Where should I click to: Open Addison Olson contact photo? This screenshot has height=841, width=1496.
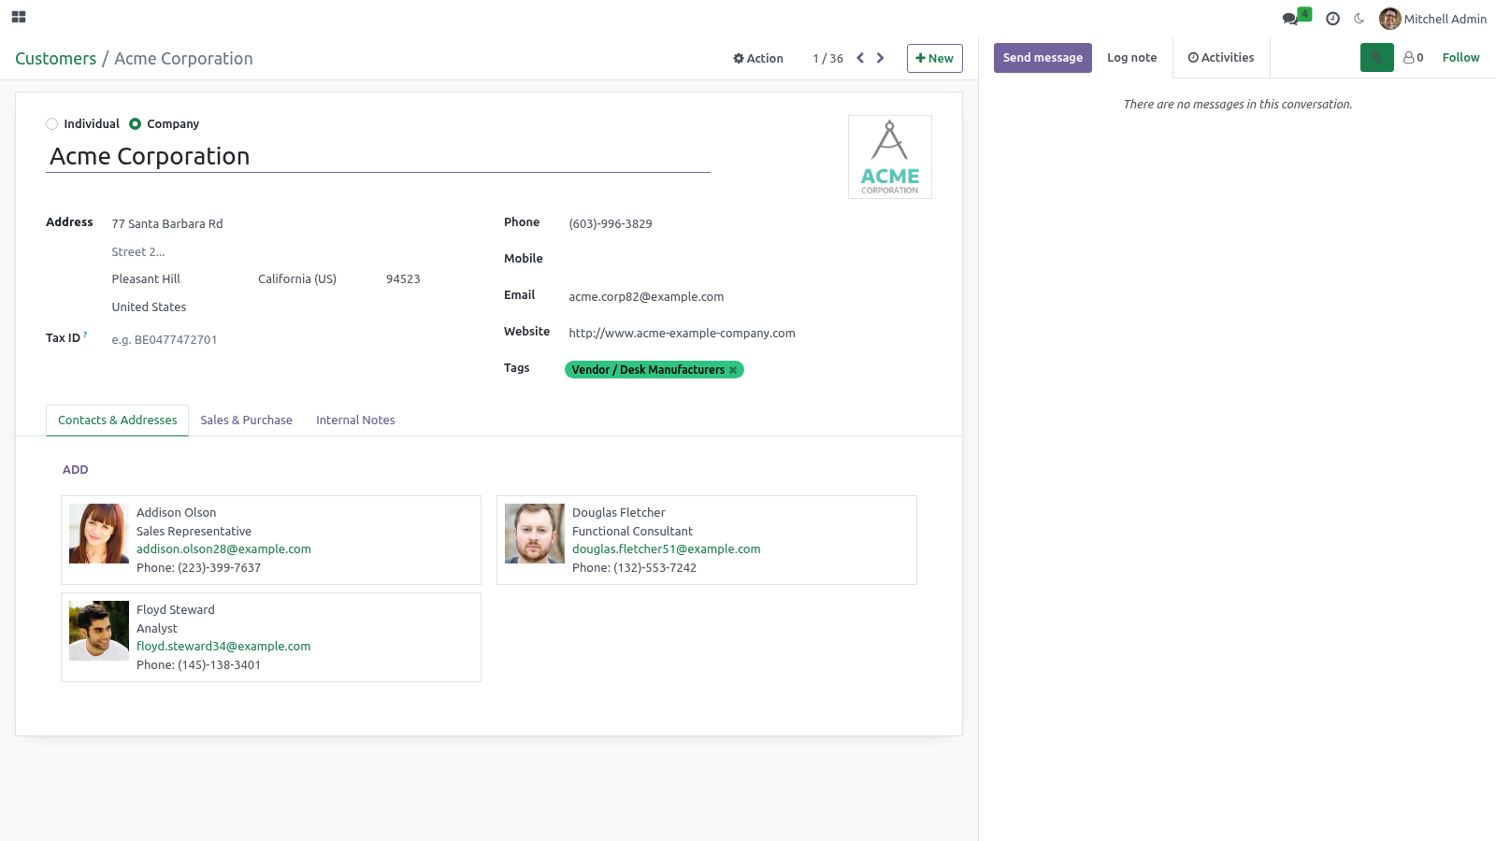[99, 534]
